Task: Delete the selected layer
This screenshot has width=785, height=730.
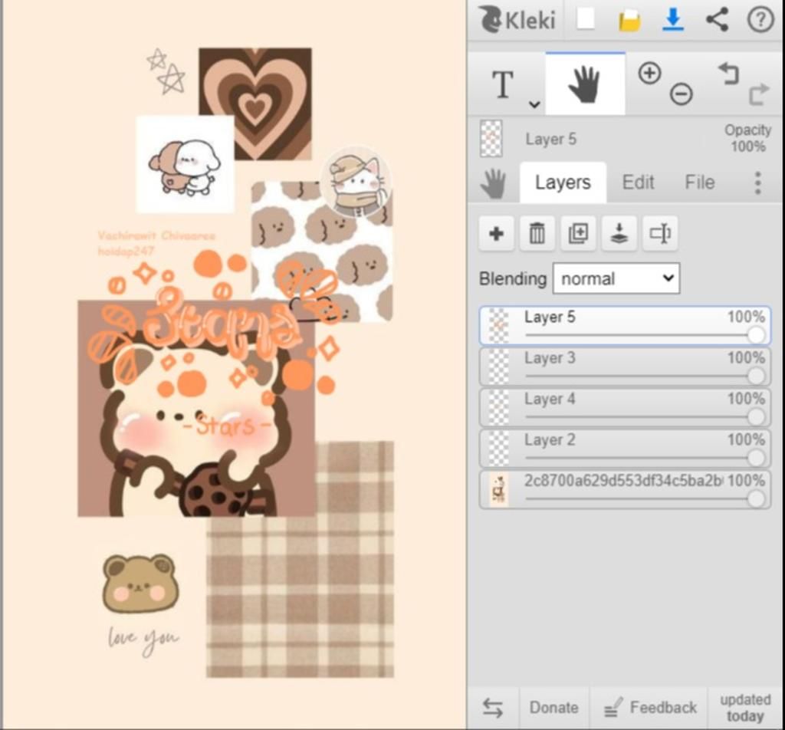Action: pyautogui.click(x=537, y=233)
